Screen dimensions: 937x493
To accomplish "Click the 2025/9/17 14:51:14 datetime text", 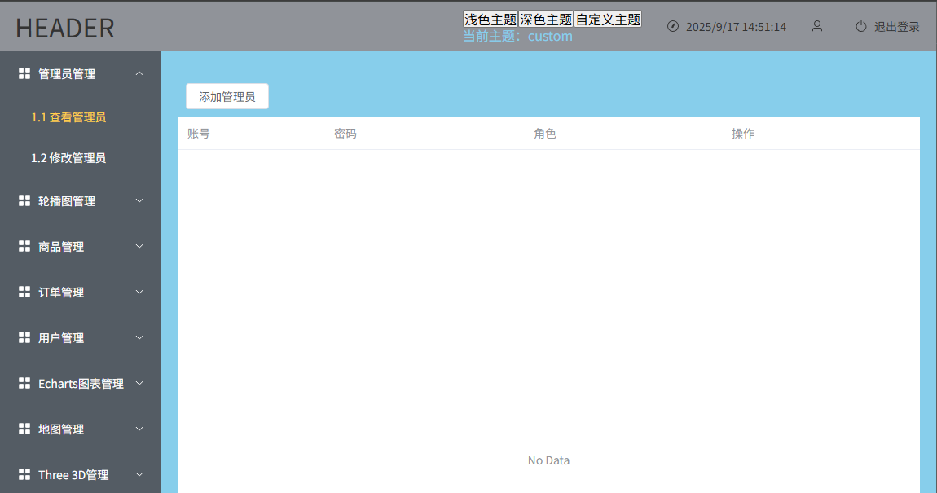I will [x=737, y=27].
